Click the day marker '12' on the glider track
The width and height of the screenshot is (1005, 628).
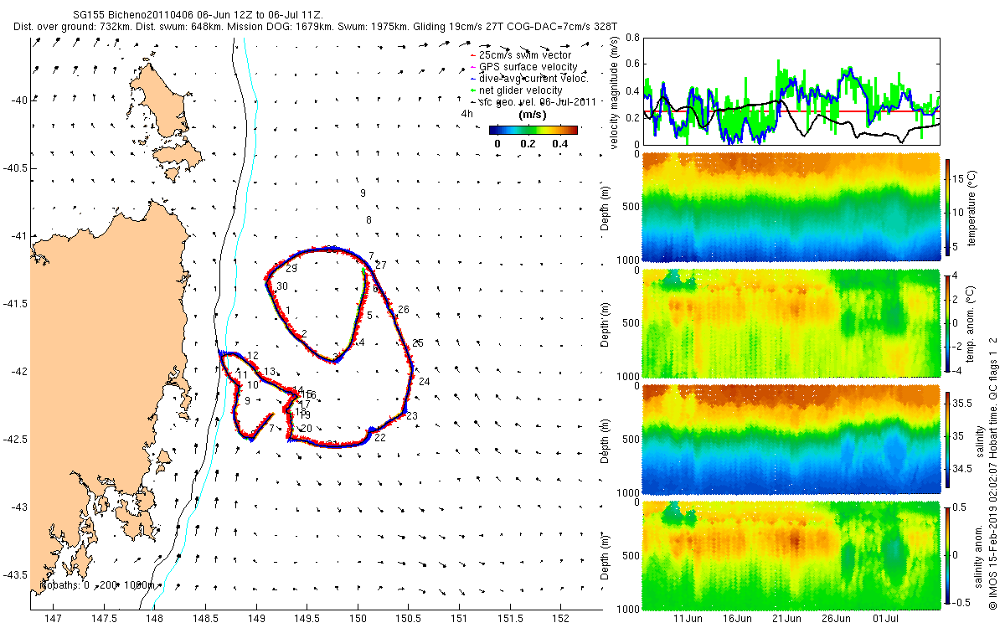point(252,357)
